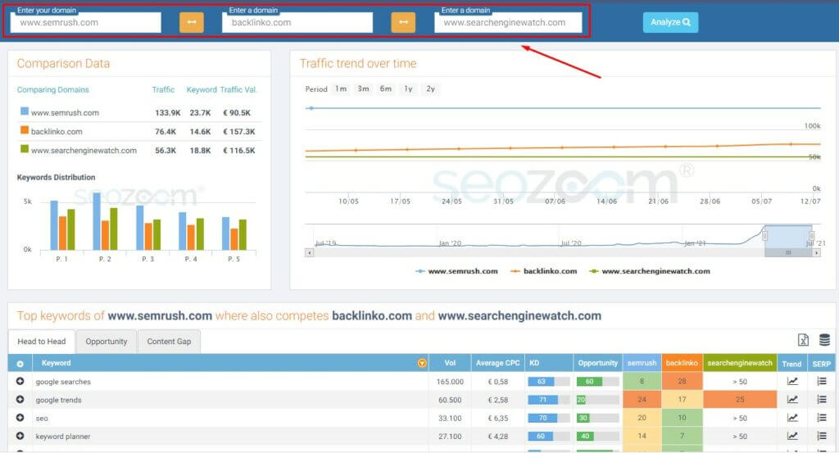Open trend chart for seo keyword
The width and height of the screenshot is (839, 453).
click(792, 418)
